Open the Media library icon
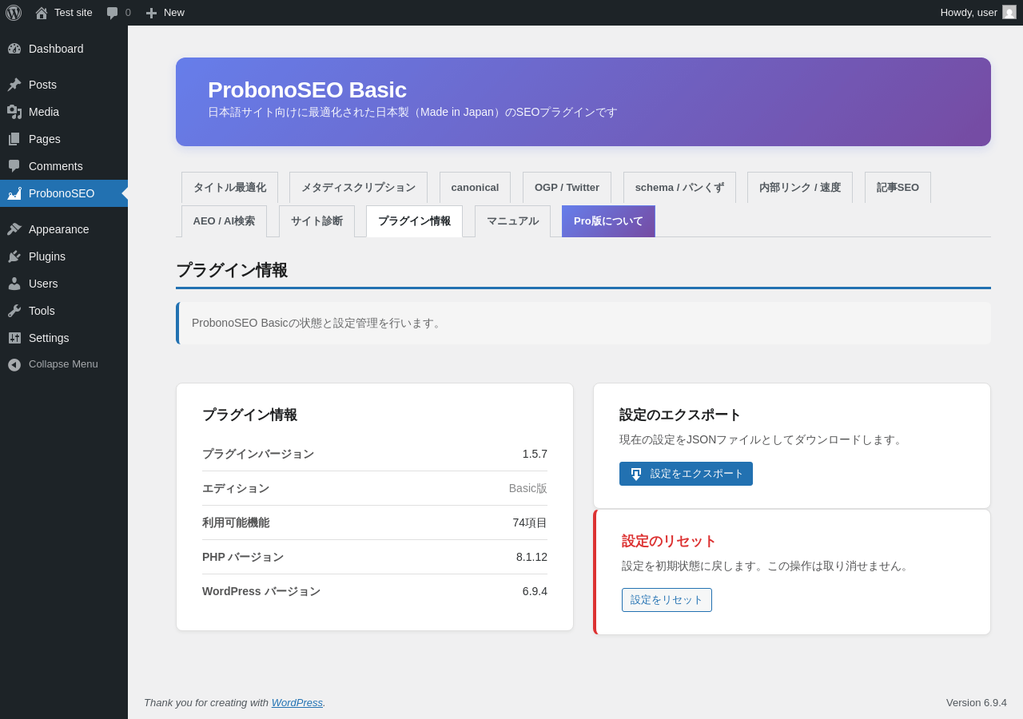 point(14,112)
